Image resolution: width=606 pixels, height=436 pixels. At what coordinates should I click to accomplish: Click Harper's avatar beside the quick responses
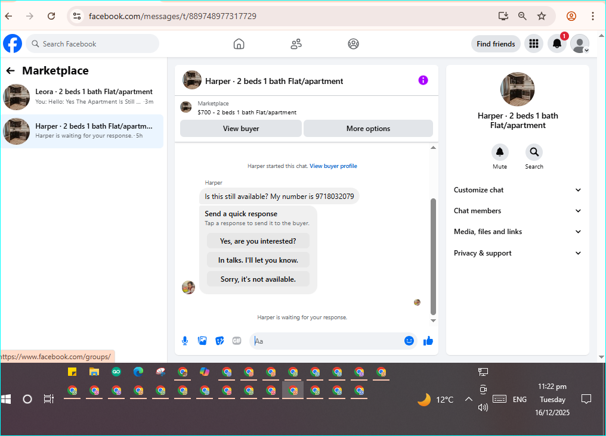pyautogui.click(x=188, y=287)
